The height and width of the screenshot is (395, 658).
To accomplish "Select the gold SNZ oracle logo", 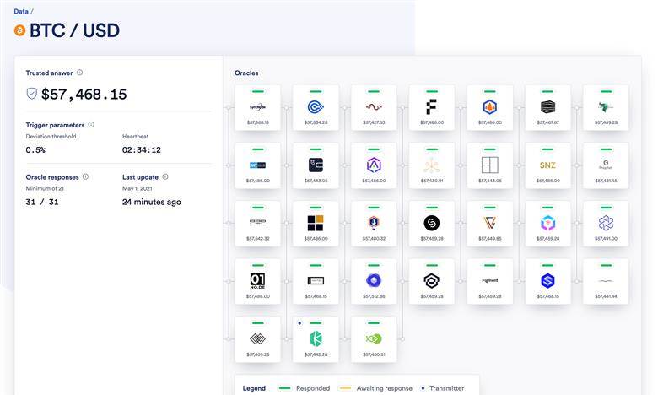I will [547, 165].
